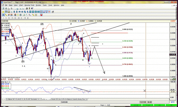Viewport: 178px width, 107px height.
Task: Switch chart to 5-minute interval
Action: point(6,18)
